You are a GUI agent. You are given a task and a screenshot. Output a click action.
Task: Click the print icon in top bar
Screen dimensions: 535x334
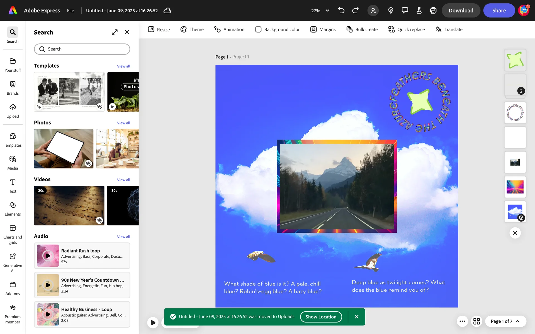(433, 11)
